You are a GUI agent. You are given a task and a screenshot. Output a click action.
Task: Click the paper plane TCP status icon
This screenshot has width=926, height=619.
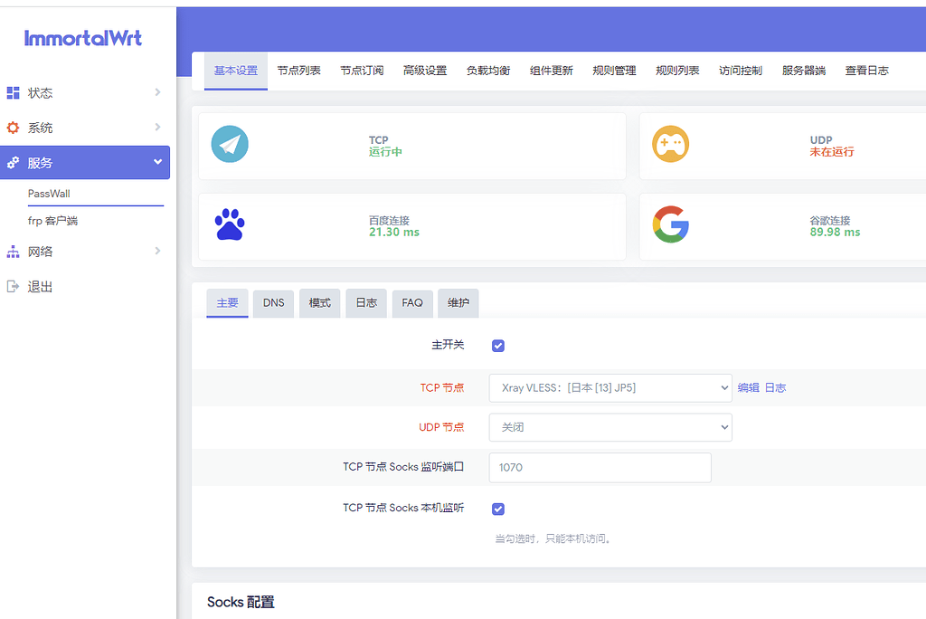point(230,144)
